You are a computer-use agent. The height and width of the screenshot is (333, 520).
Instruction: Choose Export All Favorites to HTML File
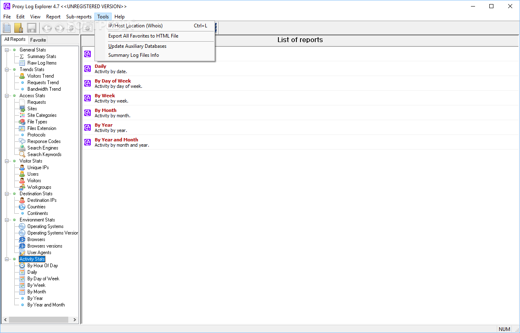click(x=155, y=36)
